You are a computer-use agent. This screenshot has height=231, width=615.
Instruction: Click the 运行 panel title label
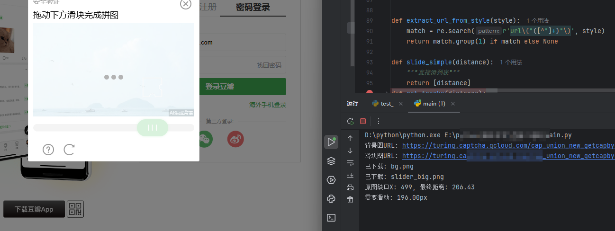[x=353, y=104]
